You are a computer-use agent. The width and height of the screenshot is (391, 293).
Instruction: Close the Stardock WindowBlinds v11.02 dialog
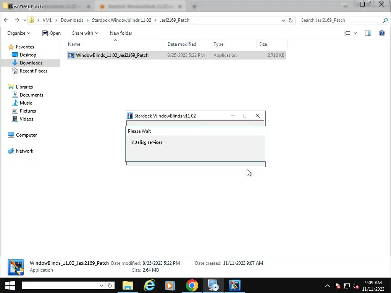click(258, 116)
